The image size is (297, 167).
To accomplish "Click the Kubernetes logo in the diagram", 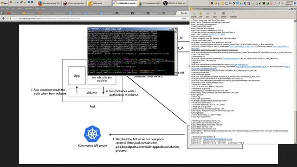I will (92, 134).
